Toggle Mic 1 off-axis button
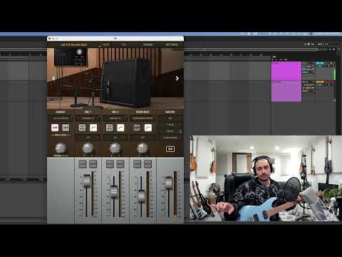The image size is (342, 257). point(82,128)
